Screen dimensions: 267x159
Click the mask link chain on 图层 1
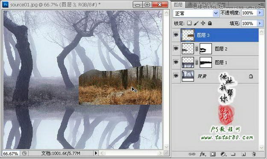pyautogui.click(x=197, y=63)
